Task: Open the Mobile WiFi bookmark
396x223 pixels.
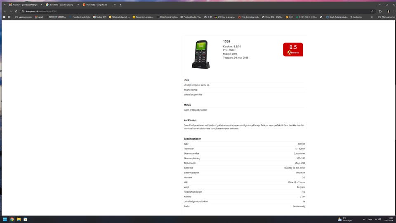Action: (x=99, y=17)
